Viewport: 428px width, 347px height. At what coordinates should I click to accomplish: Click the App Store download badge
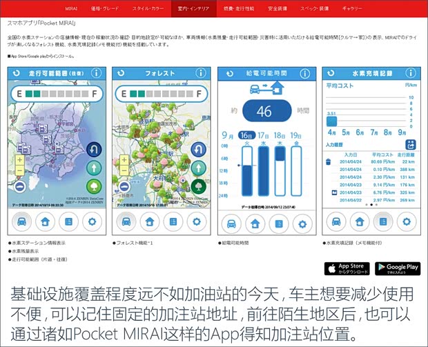[347, 268]
